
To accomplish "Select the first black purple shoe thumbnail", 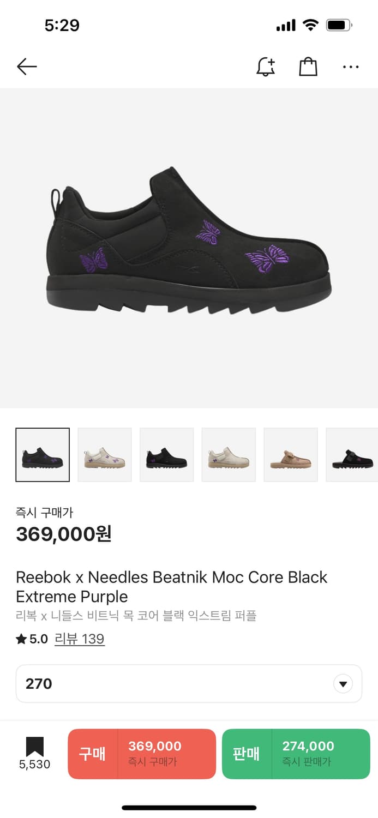I will click(43, 455).
